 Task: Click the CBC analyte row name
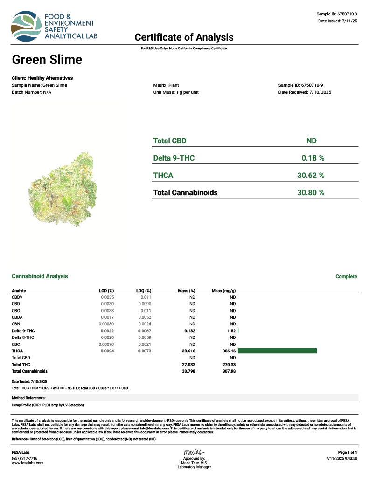pyautogui.click(x=16, y=344)
